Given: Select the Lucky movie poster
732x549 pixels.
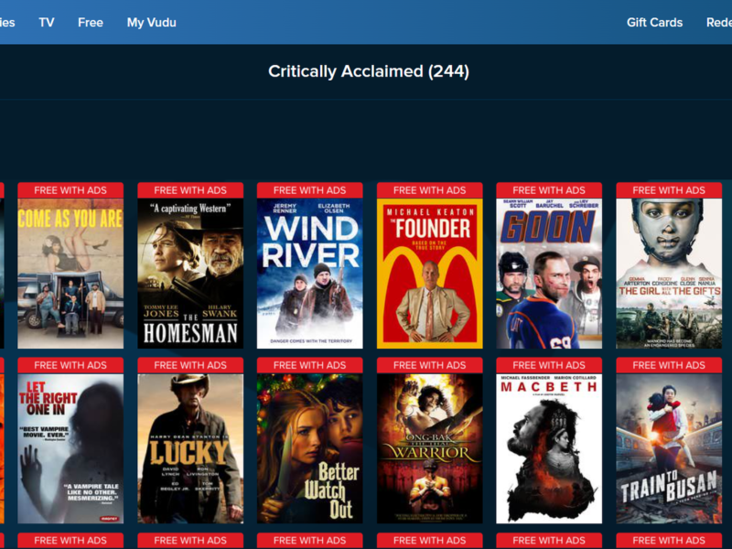Looking at the screenshot, I should [190, 448].
